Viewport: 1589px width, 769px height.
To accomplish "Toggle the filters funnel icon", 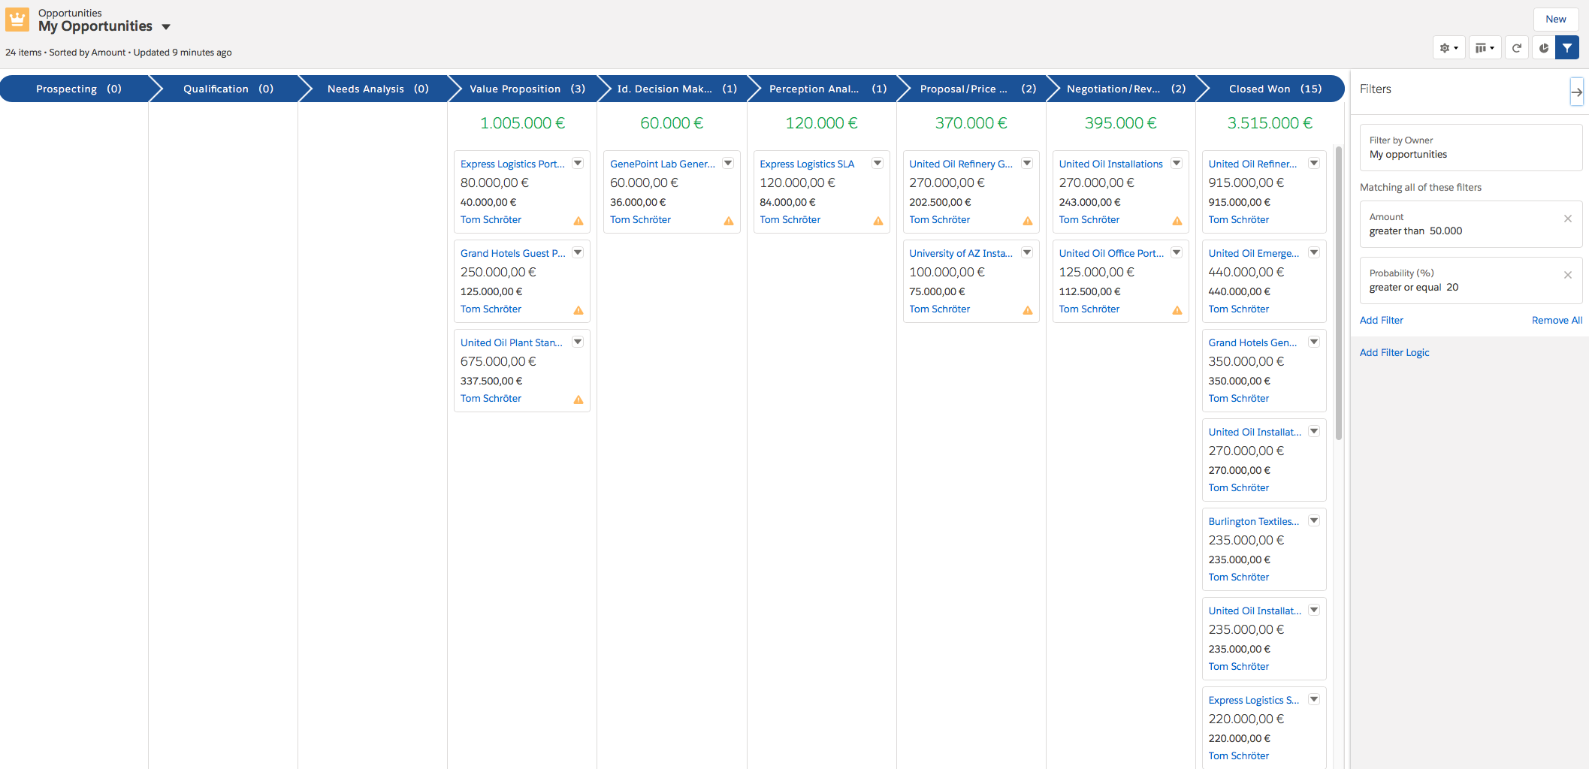I will coord(1567,48).
